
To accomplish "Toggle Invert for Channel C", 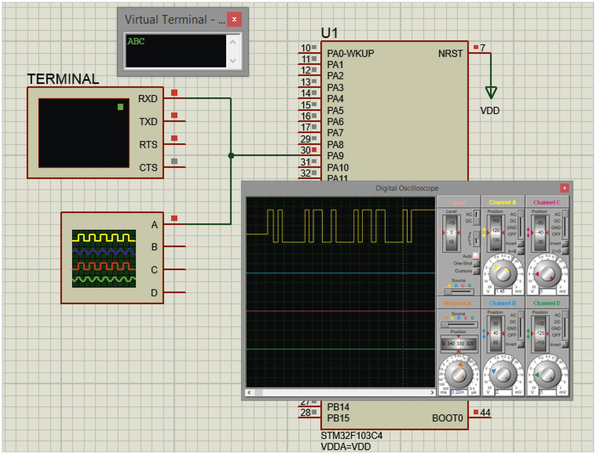I will tap(565, 244).
